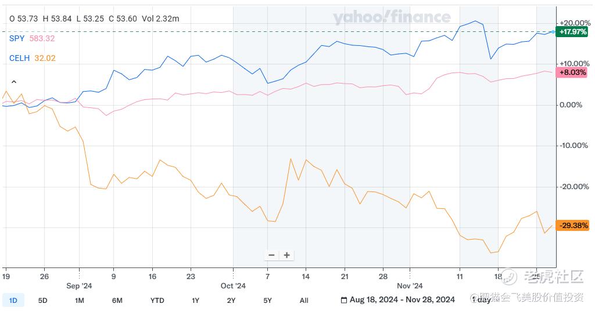
Task: Open the 1 day interval dropdown
Action: point(482,301)
